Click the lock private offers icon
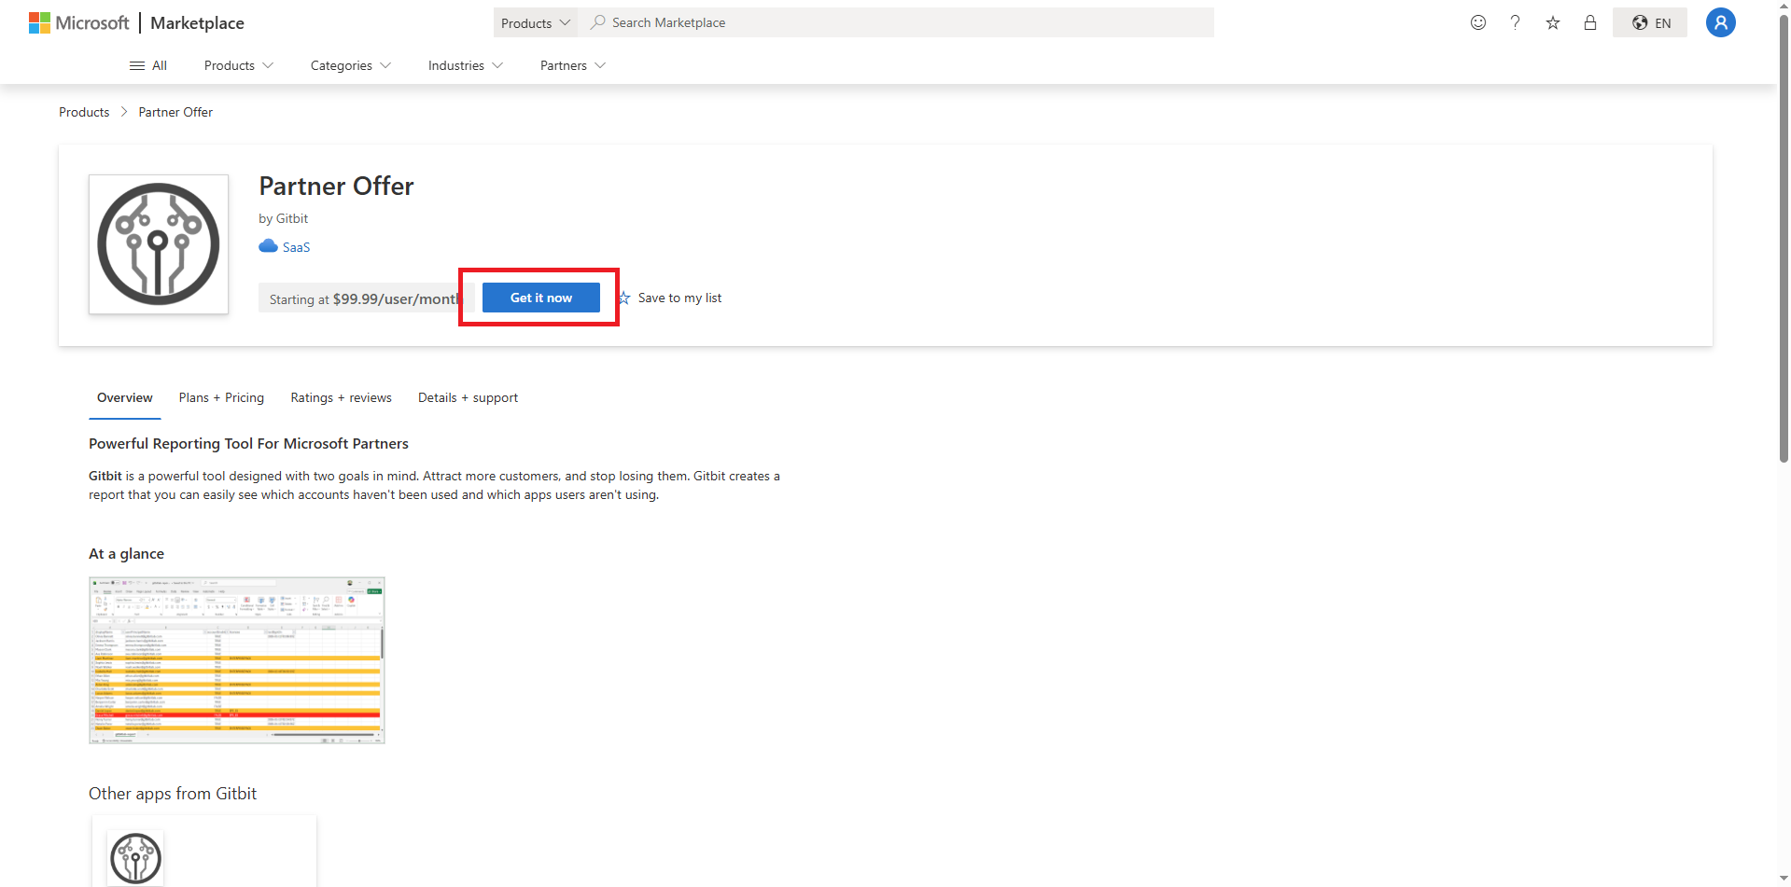 coord(1590,22)
